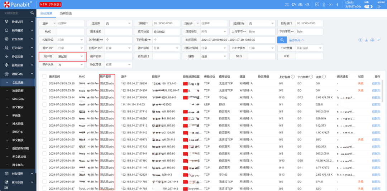The width and height of the screenshot is (387, 191).
Task: Open the book manual icon in header
Action: tap(300, 4)
